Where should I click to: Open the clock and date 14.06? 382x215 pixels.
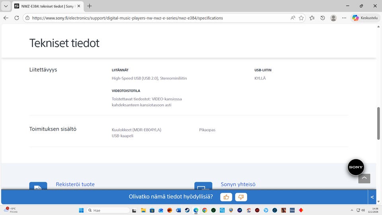(373, 210)
